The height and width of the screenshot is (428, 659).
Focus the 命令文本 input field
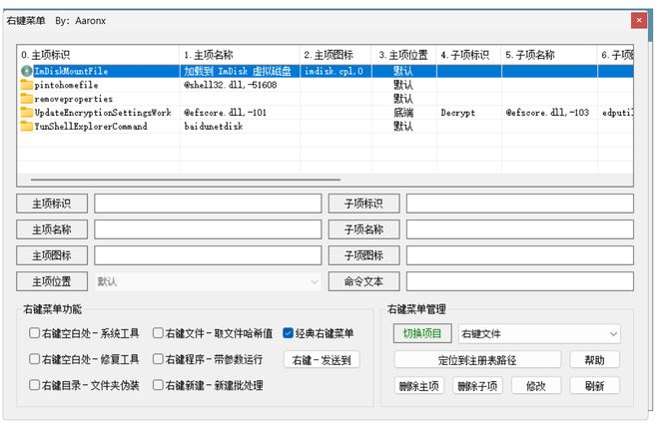coord(520,281)
